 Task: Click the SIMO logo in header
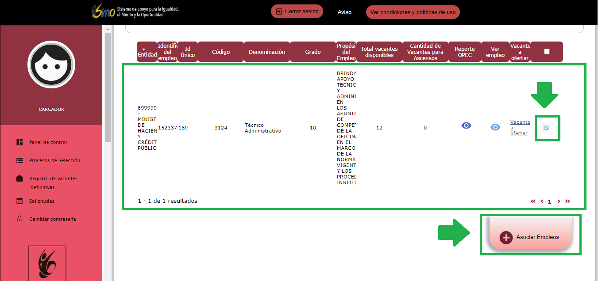104,12
